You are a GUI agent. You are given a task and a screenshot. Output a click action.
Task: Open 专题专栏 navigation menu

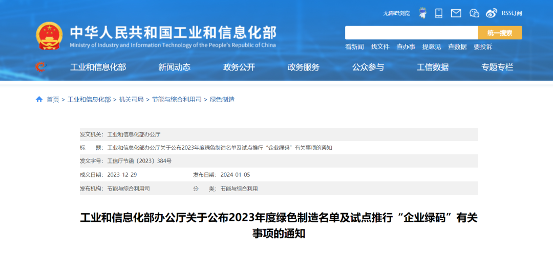(497, 67)
